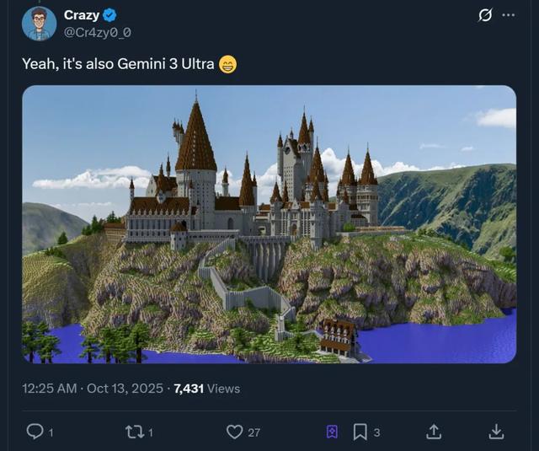The width and height of the screenshot is (539, 451).
Task: Click the 7,431 Views count
Action: coord(207,389)
